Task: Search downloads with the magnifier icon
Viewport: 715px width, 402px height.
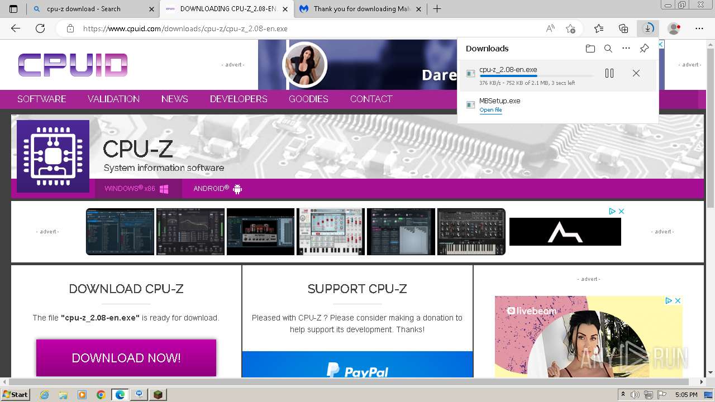Action: 608,49
